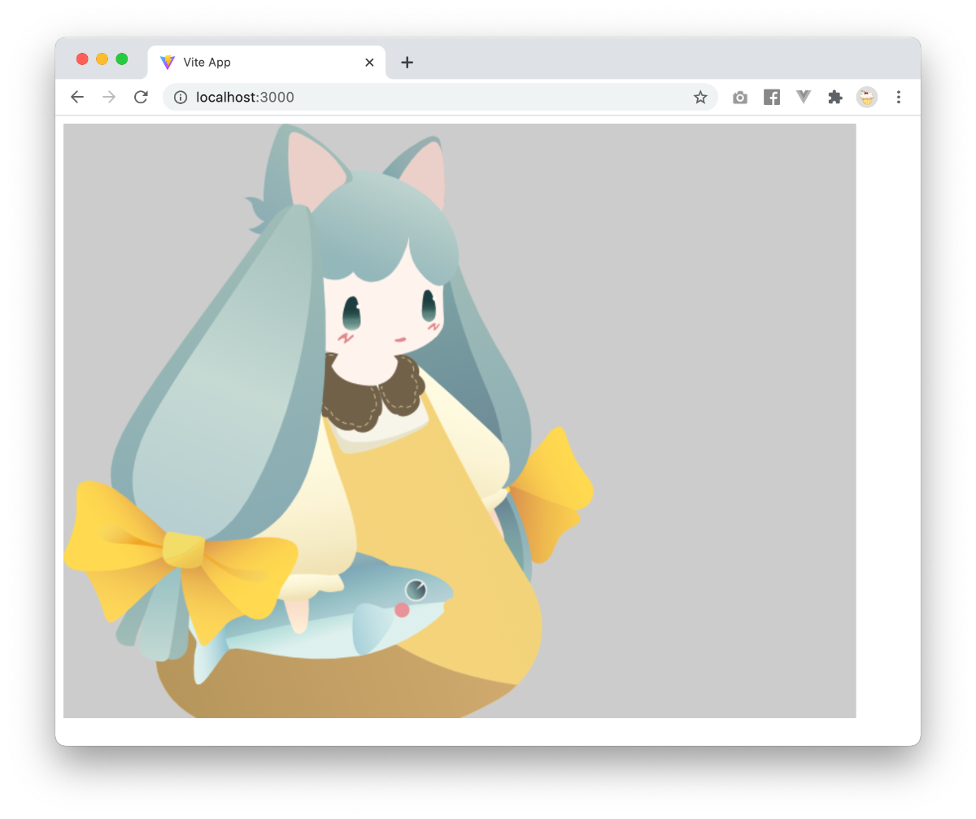Image resolution: width=976 pixels, height=819 pixels.
Task: Go back to the previous page
Action: (77, 98)
